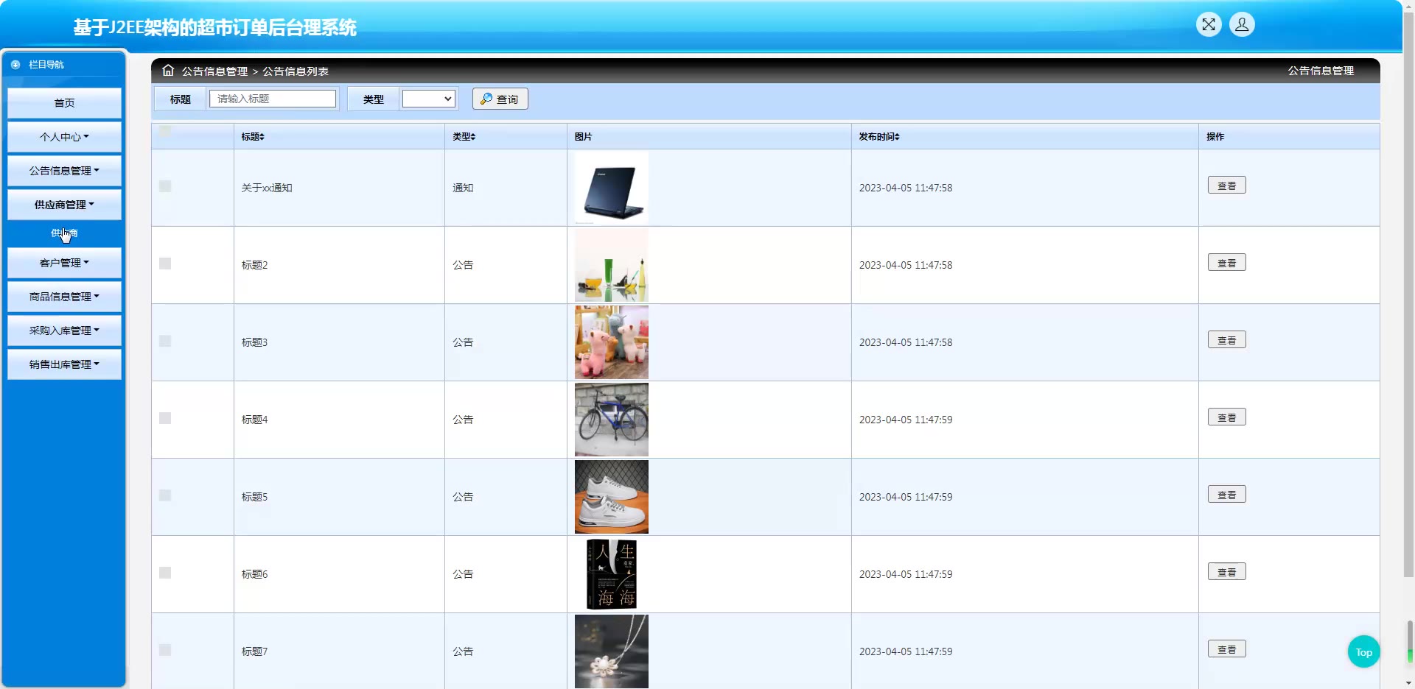This screenshot has height=689, width=1415.
Task: Click the page vertical scrollbar
Action: pyautogui.click(x=1409, y=294)
